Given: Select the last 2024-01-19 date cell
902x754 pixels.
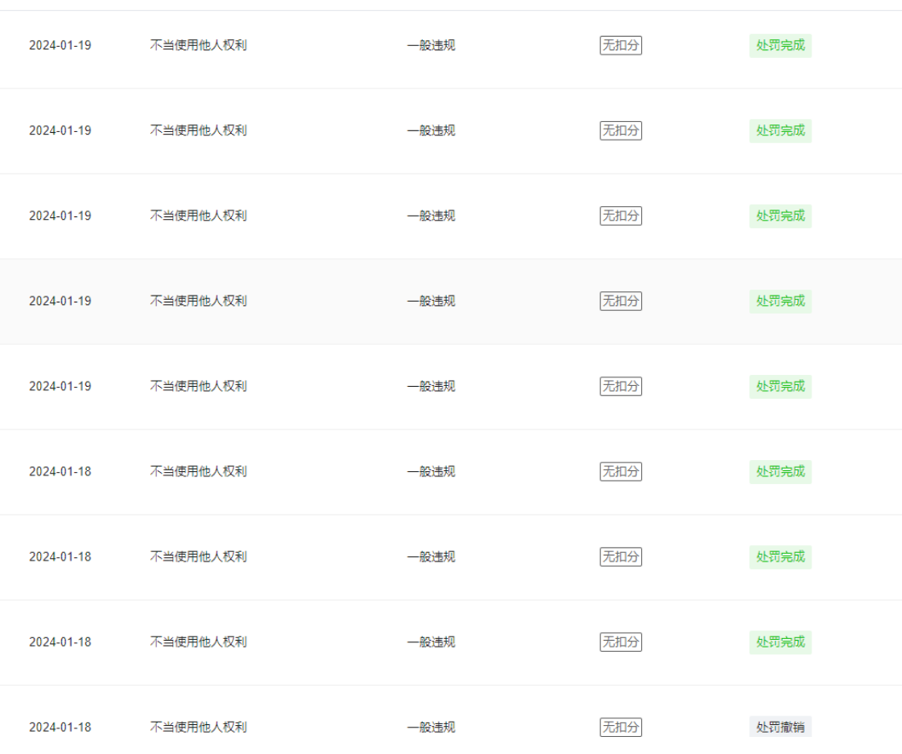Looking at the screenshot, I should (60, 386).
